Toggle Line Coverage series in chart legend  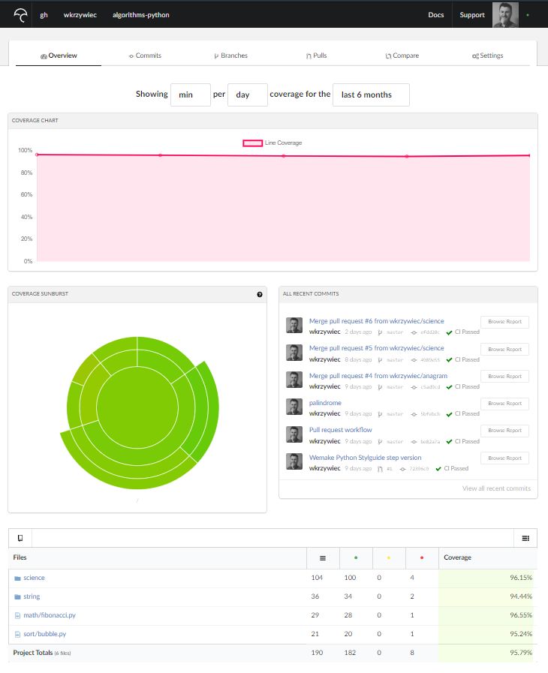tap(283, 143)
